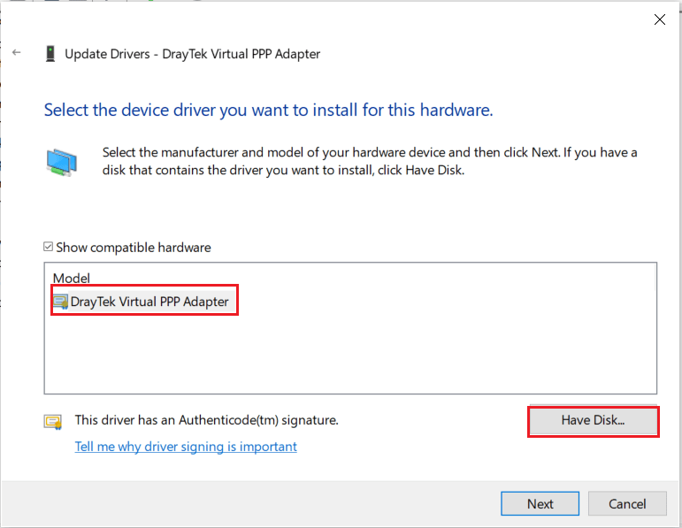Click the Model column header
The height and width of the screenshot is (528, 682).
pos(72,278)
